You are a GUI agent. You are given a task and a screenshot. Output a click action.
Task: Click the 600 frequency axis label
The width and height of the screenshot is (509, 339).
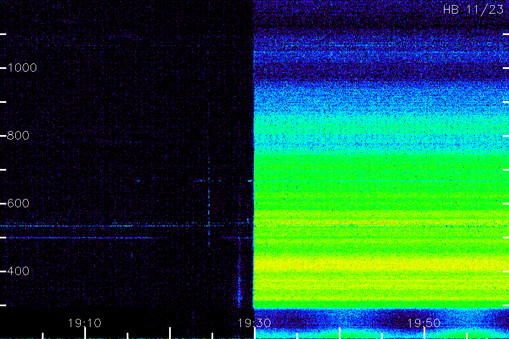tap(18, 203)
